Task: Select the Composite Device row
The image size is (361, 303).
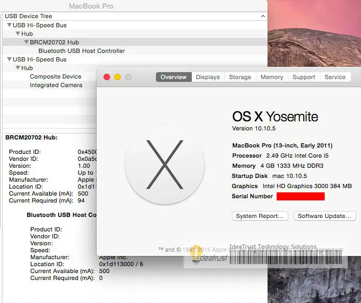Action: 50,76
